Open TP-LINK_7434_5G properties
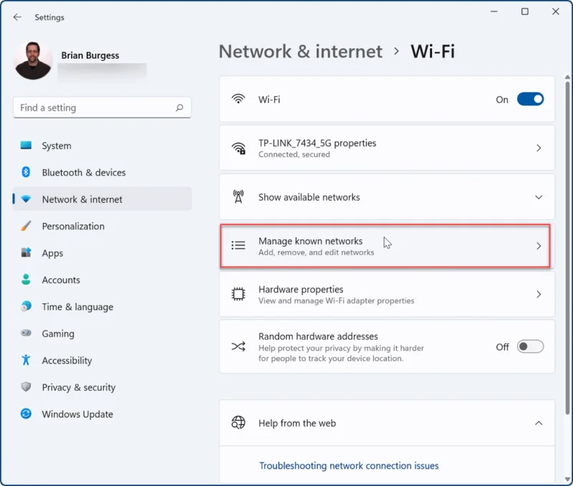573x486 pixels. pos(387,148)
